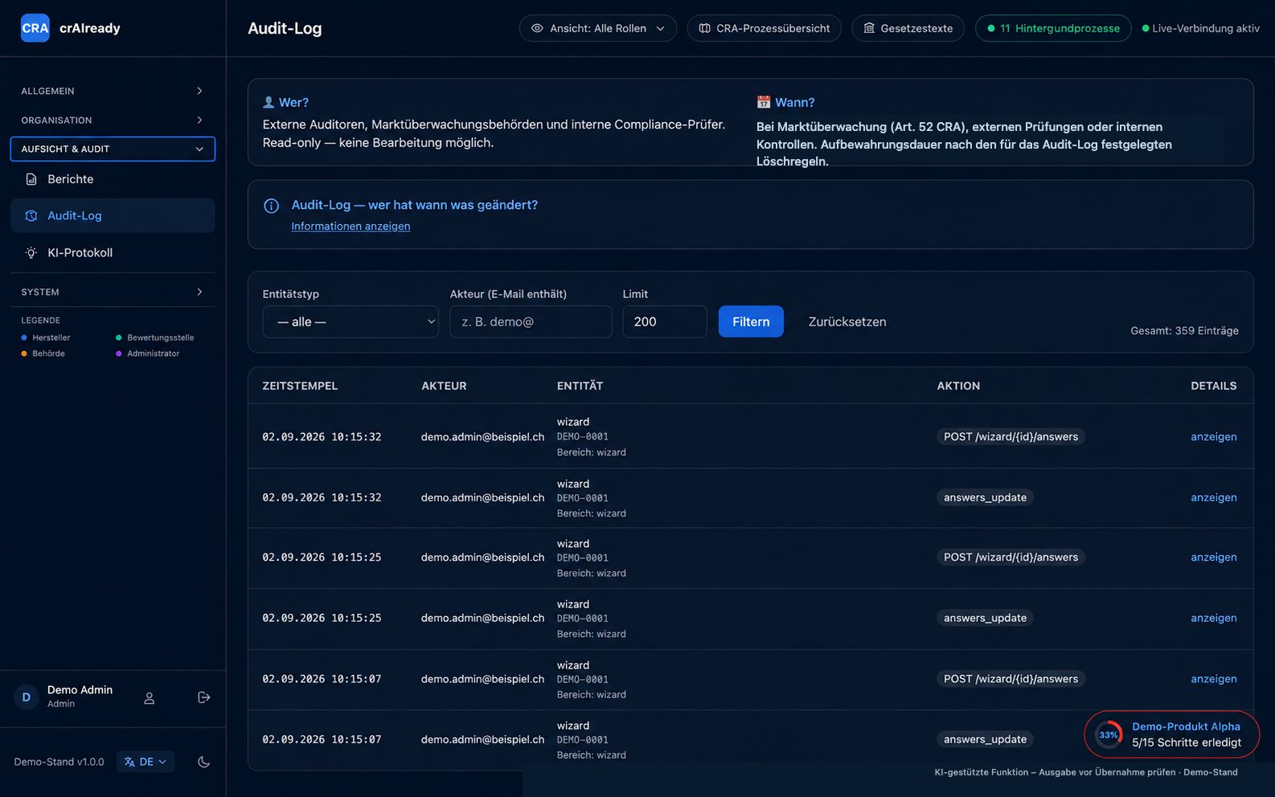Show details for first 10:15:32 POST row
Image resolution: width=1275 pixels, height=797 pixels.
1214,437
